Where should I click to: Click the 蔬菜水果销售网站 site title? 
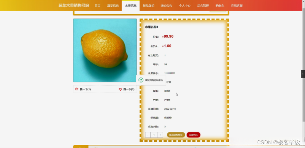tap(74, 5)
